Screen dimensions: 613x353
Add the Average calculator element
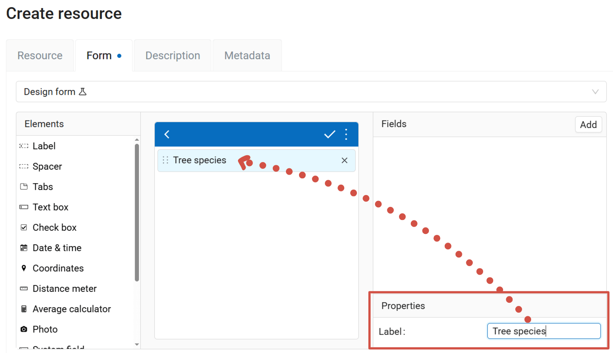point(71,309)
